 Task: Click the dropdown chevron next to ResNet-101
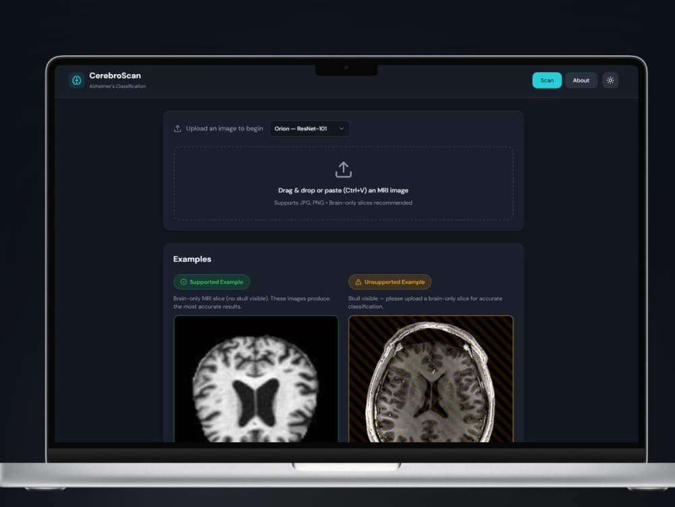point(342,129)
